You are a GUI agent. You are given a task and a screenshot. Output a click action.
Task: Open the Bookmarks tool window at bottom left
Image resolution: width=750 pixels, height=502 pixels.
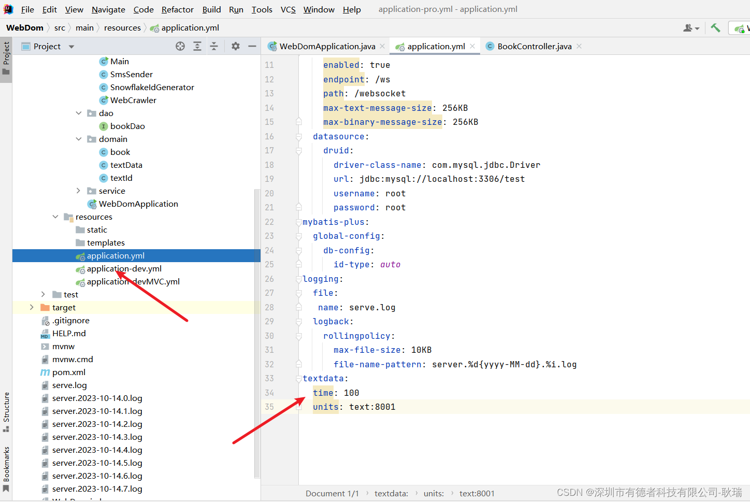[7, 469]
